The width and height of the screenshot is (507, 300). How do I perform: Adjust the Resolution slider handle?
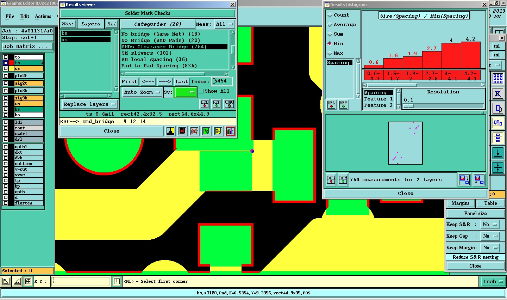tap(408, 106)
